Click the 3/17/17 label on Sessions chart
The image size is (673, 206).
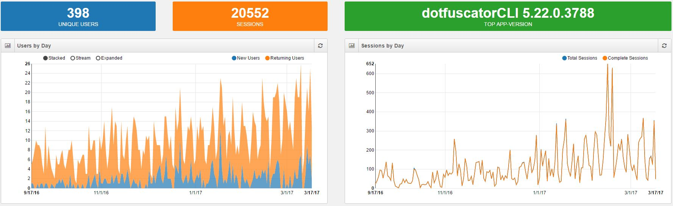656,193
